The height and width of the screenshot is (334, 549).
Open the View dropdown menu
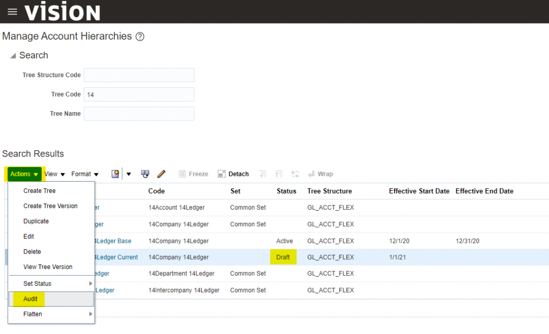click(x=55, y=174)
